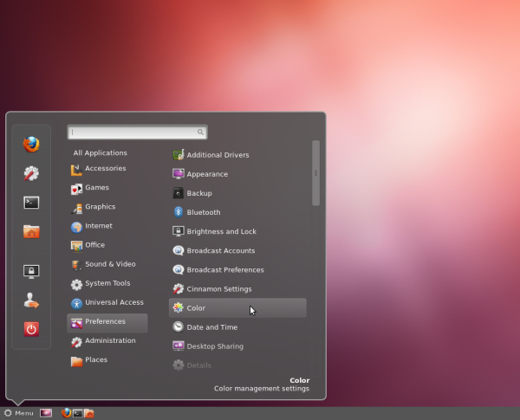Click the Universal Access icon
Viewport: 520px width, 420px height.
click(x=76, y=304)
